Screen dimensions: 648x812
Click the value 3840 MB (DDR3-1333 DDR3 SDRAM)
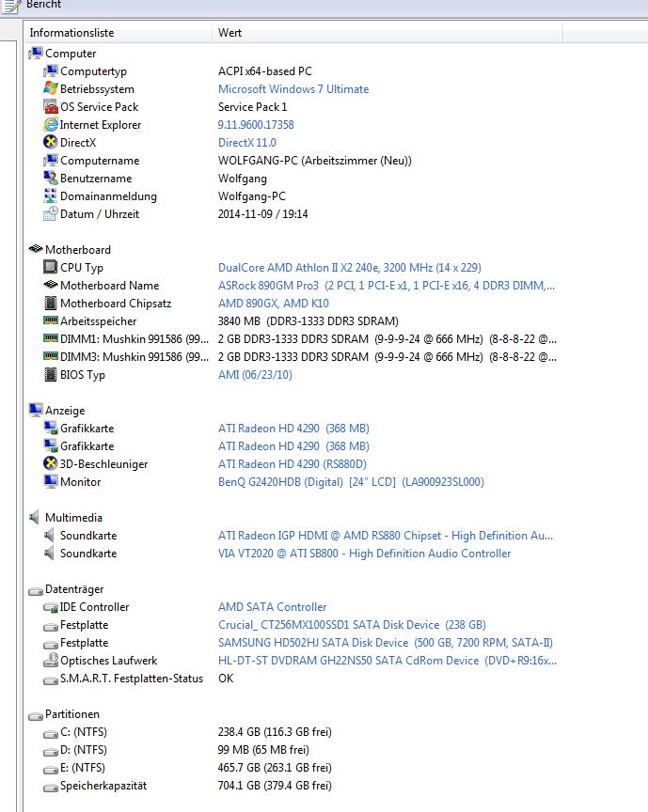point(308,321)
